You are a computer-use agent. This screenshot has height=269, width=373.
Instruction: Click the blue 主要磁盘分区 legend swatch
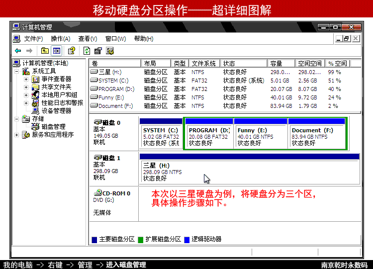94,239
